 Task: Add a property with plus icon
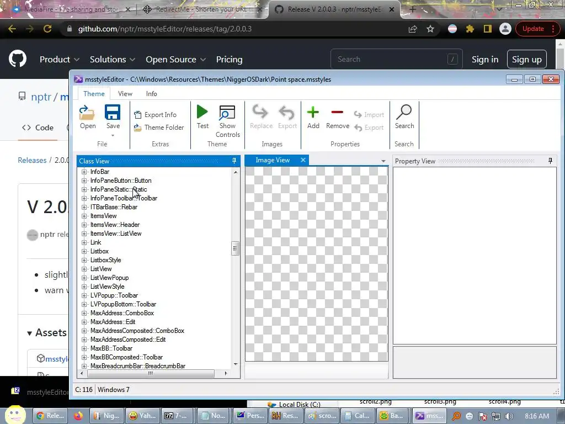pos(313,112)
